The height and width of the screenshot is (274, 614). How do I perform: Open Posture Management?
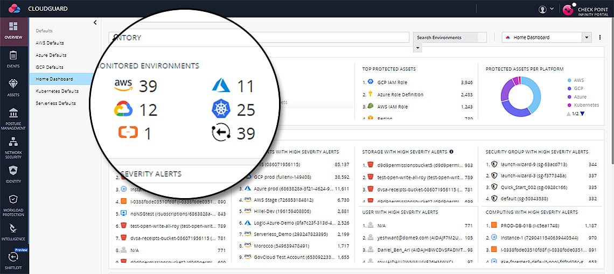coord(13,119)
